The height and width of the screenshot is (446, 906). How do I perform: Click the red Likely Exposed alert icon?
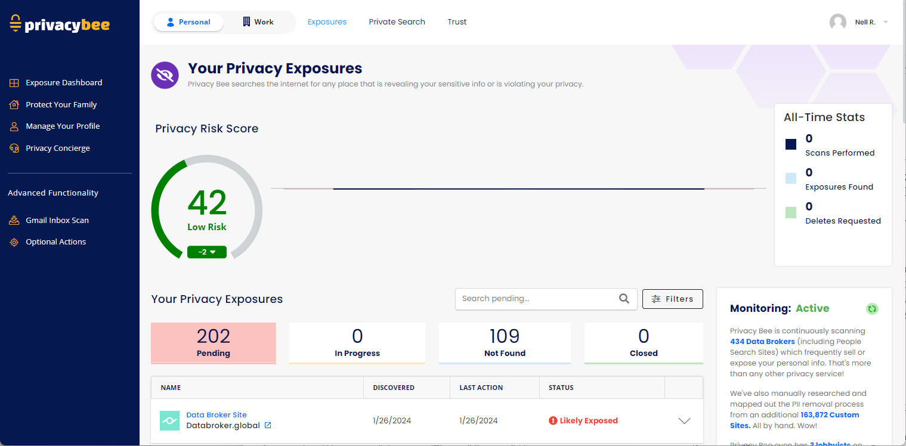click(553, 420)
